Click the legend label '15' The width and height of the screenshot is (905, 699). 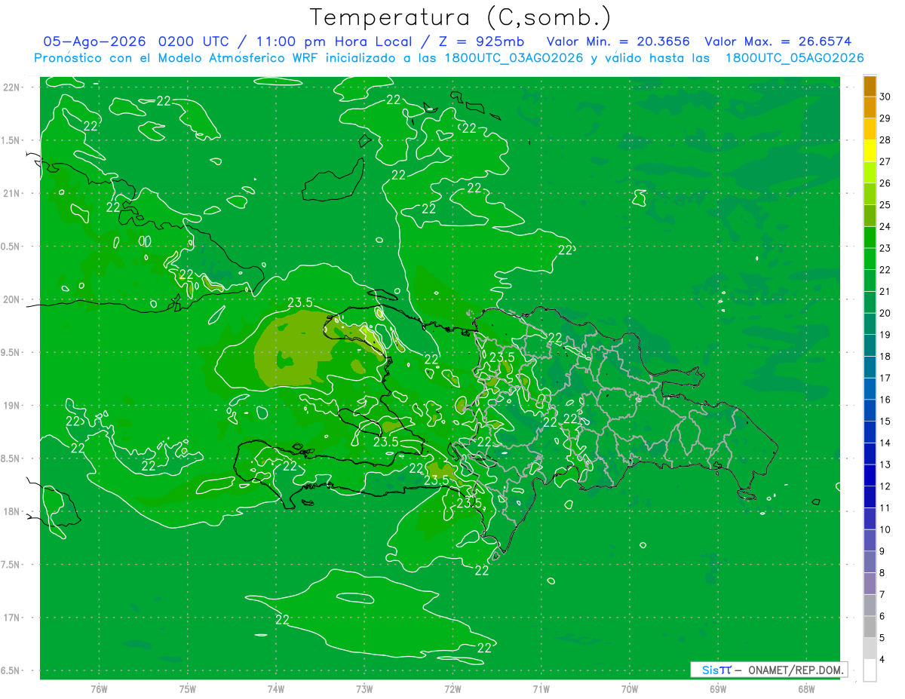pyautogui.click(x=885, y=422)
